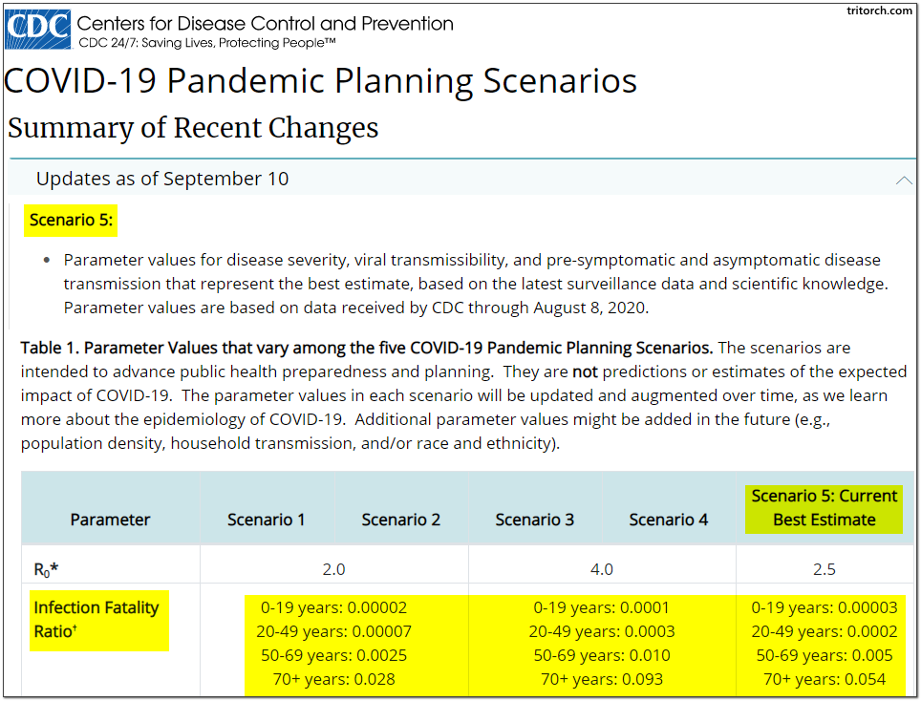This screenshot has width=921, height=701.
Task: Click the COVID-19 Pandemic Planning Scenarios heading
Action: pos(321,81)
